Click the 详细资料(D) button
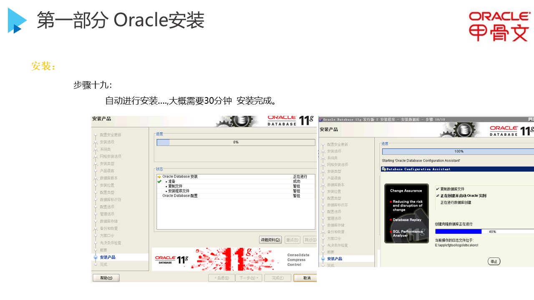Viewport: 534px width, 300px height. click(x=270, y=240)
